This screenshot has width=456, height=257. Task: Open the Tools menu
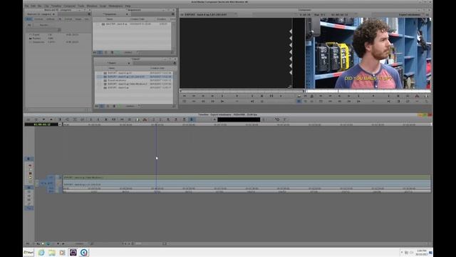pos(81,6)
